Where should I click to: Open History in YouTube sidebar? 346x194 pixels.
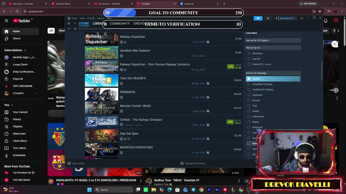coord(21,119)
